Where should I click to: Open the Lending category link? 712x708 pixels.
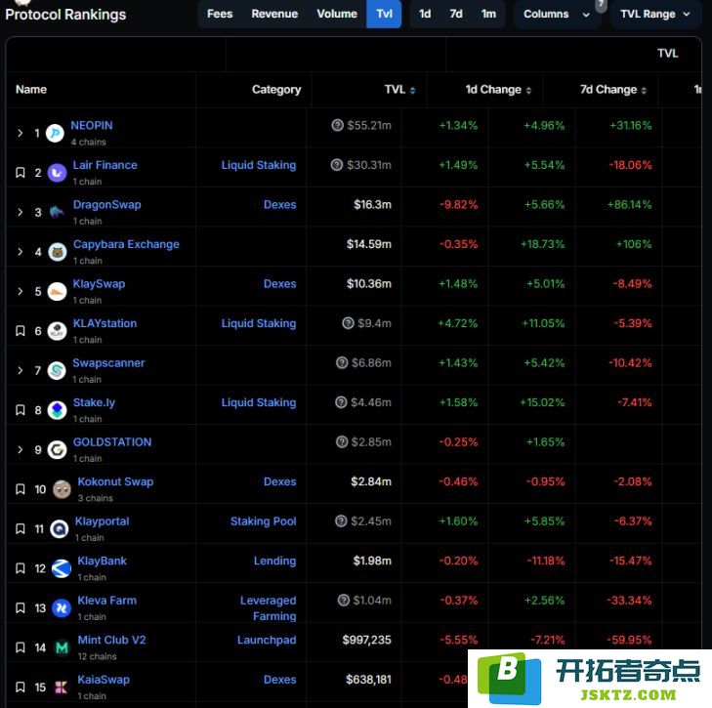tap(274, 561)
